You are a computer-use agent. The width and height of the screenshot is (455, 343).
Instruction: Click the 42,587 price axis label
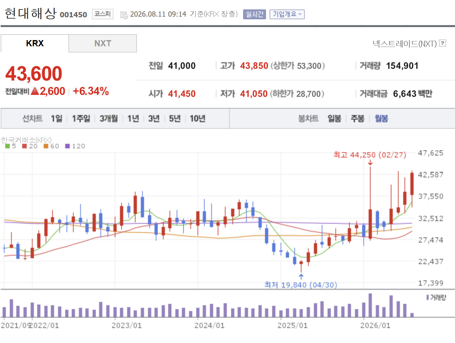431,175
